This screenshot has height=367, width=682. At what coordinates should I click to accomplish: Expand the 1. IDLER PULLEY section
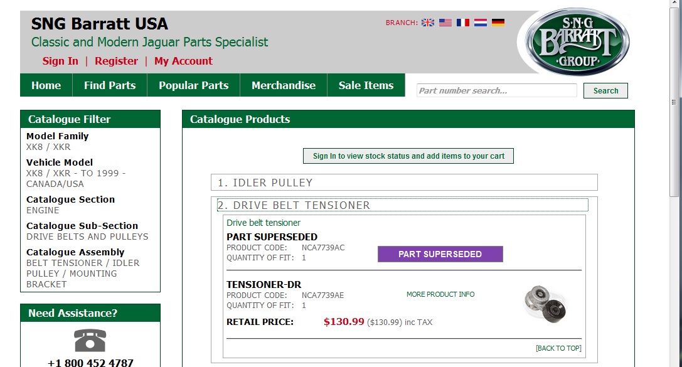(x=404, y=183)
